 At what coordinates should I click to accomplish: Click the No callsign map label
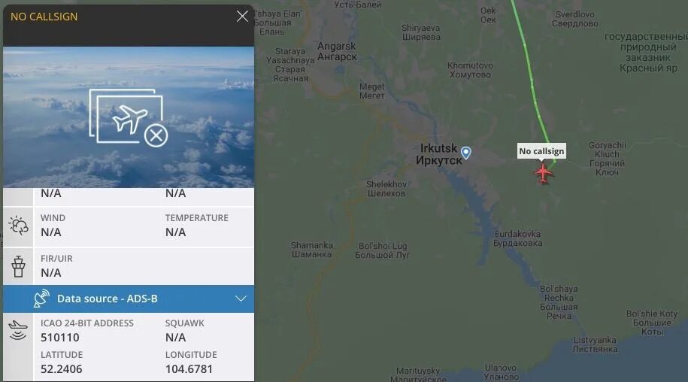[541, 151]
